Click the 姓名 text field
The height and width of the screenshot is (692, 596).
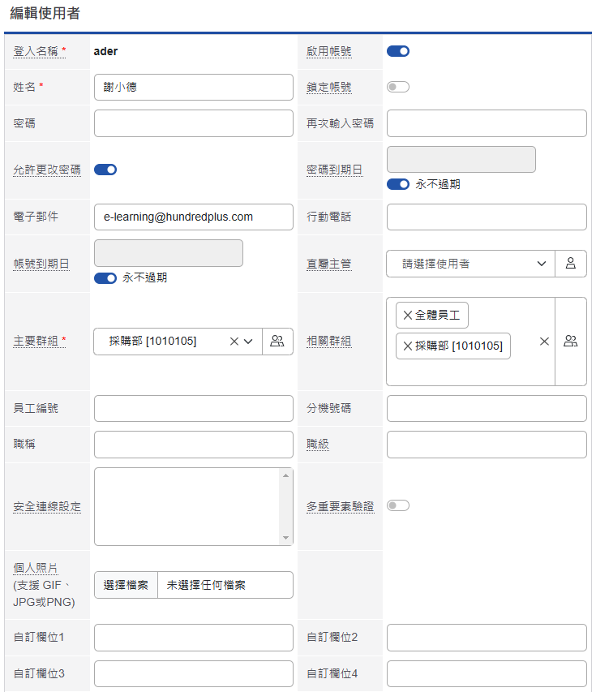point(193,87)
